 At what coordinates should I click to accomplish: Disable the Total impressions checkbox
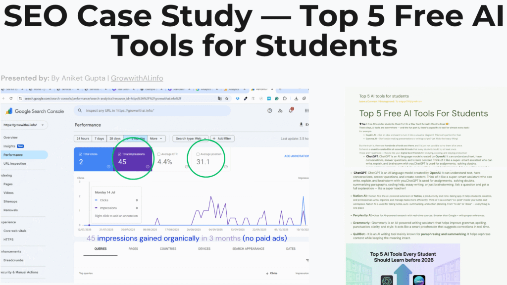[x=119, y=154]
